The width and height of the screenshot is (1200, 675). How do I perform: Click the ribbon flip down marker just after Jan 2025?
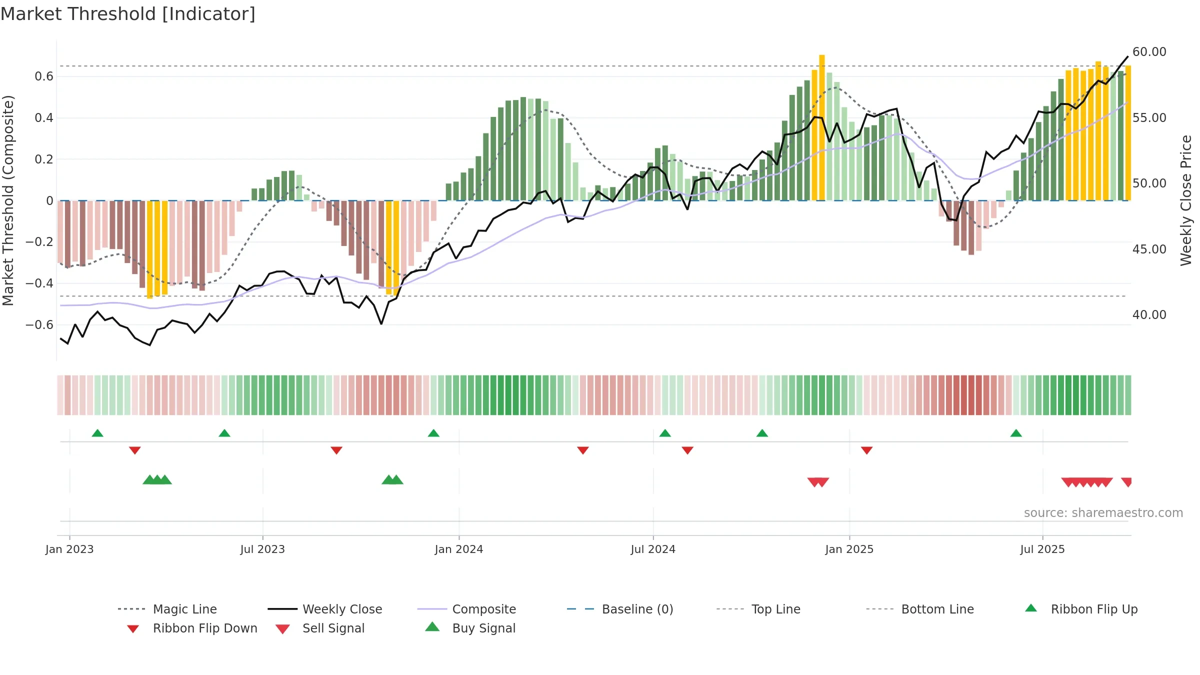tap(867, 450)
